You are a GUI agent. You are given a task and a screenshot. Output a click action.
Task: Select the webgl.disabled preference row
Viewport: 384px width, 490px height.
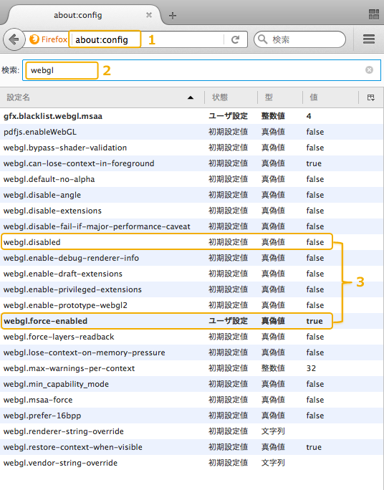click(x=166, y=242)
